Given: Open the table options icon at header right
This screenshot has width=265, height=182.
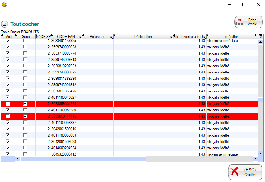Looking at the screenshot, I should tap(261, 37).
